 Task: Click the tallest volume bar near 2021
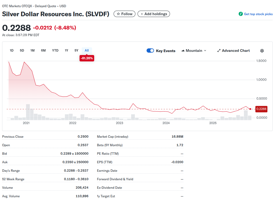pyautogui.click(x=28, y=112)
